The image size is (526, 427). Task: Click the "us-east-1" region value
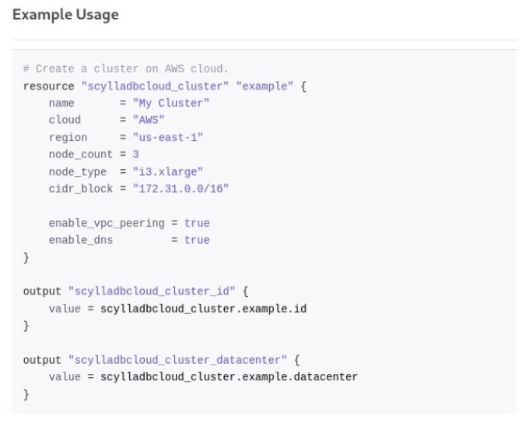(168, 137)
